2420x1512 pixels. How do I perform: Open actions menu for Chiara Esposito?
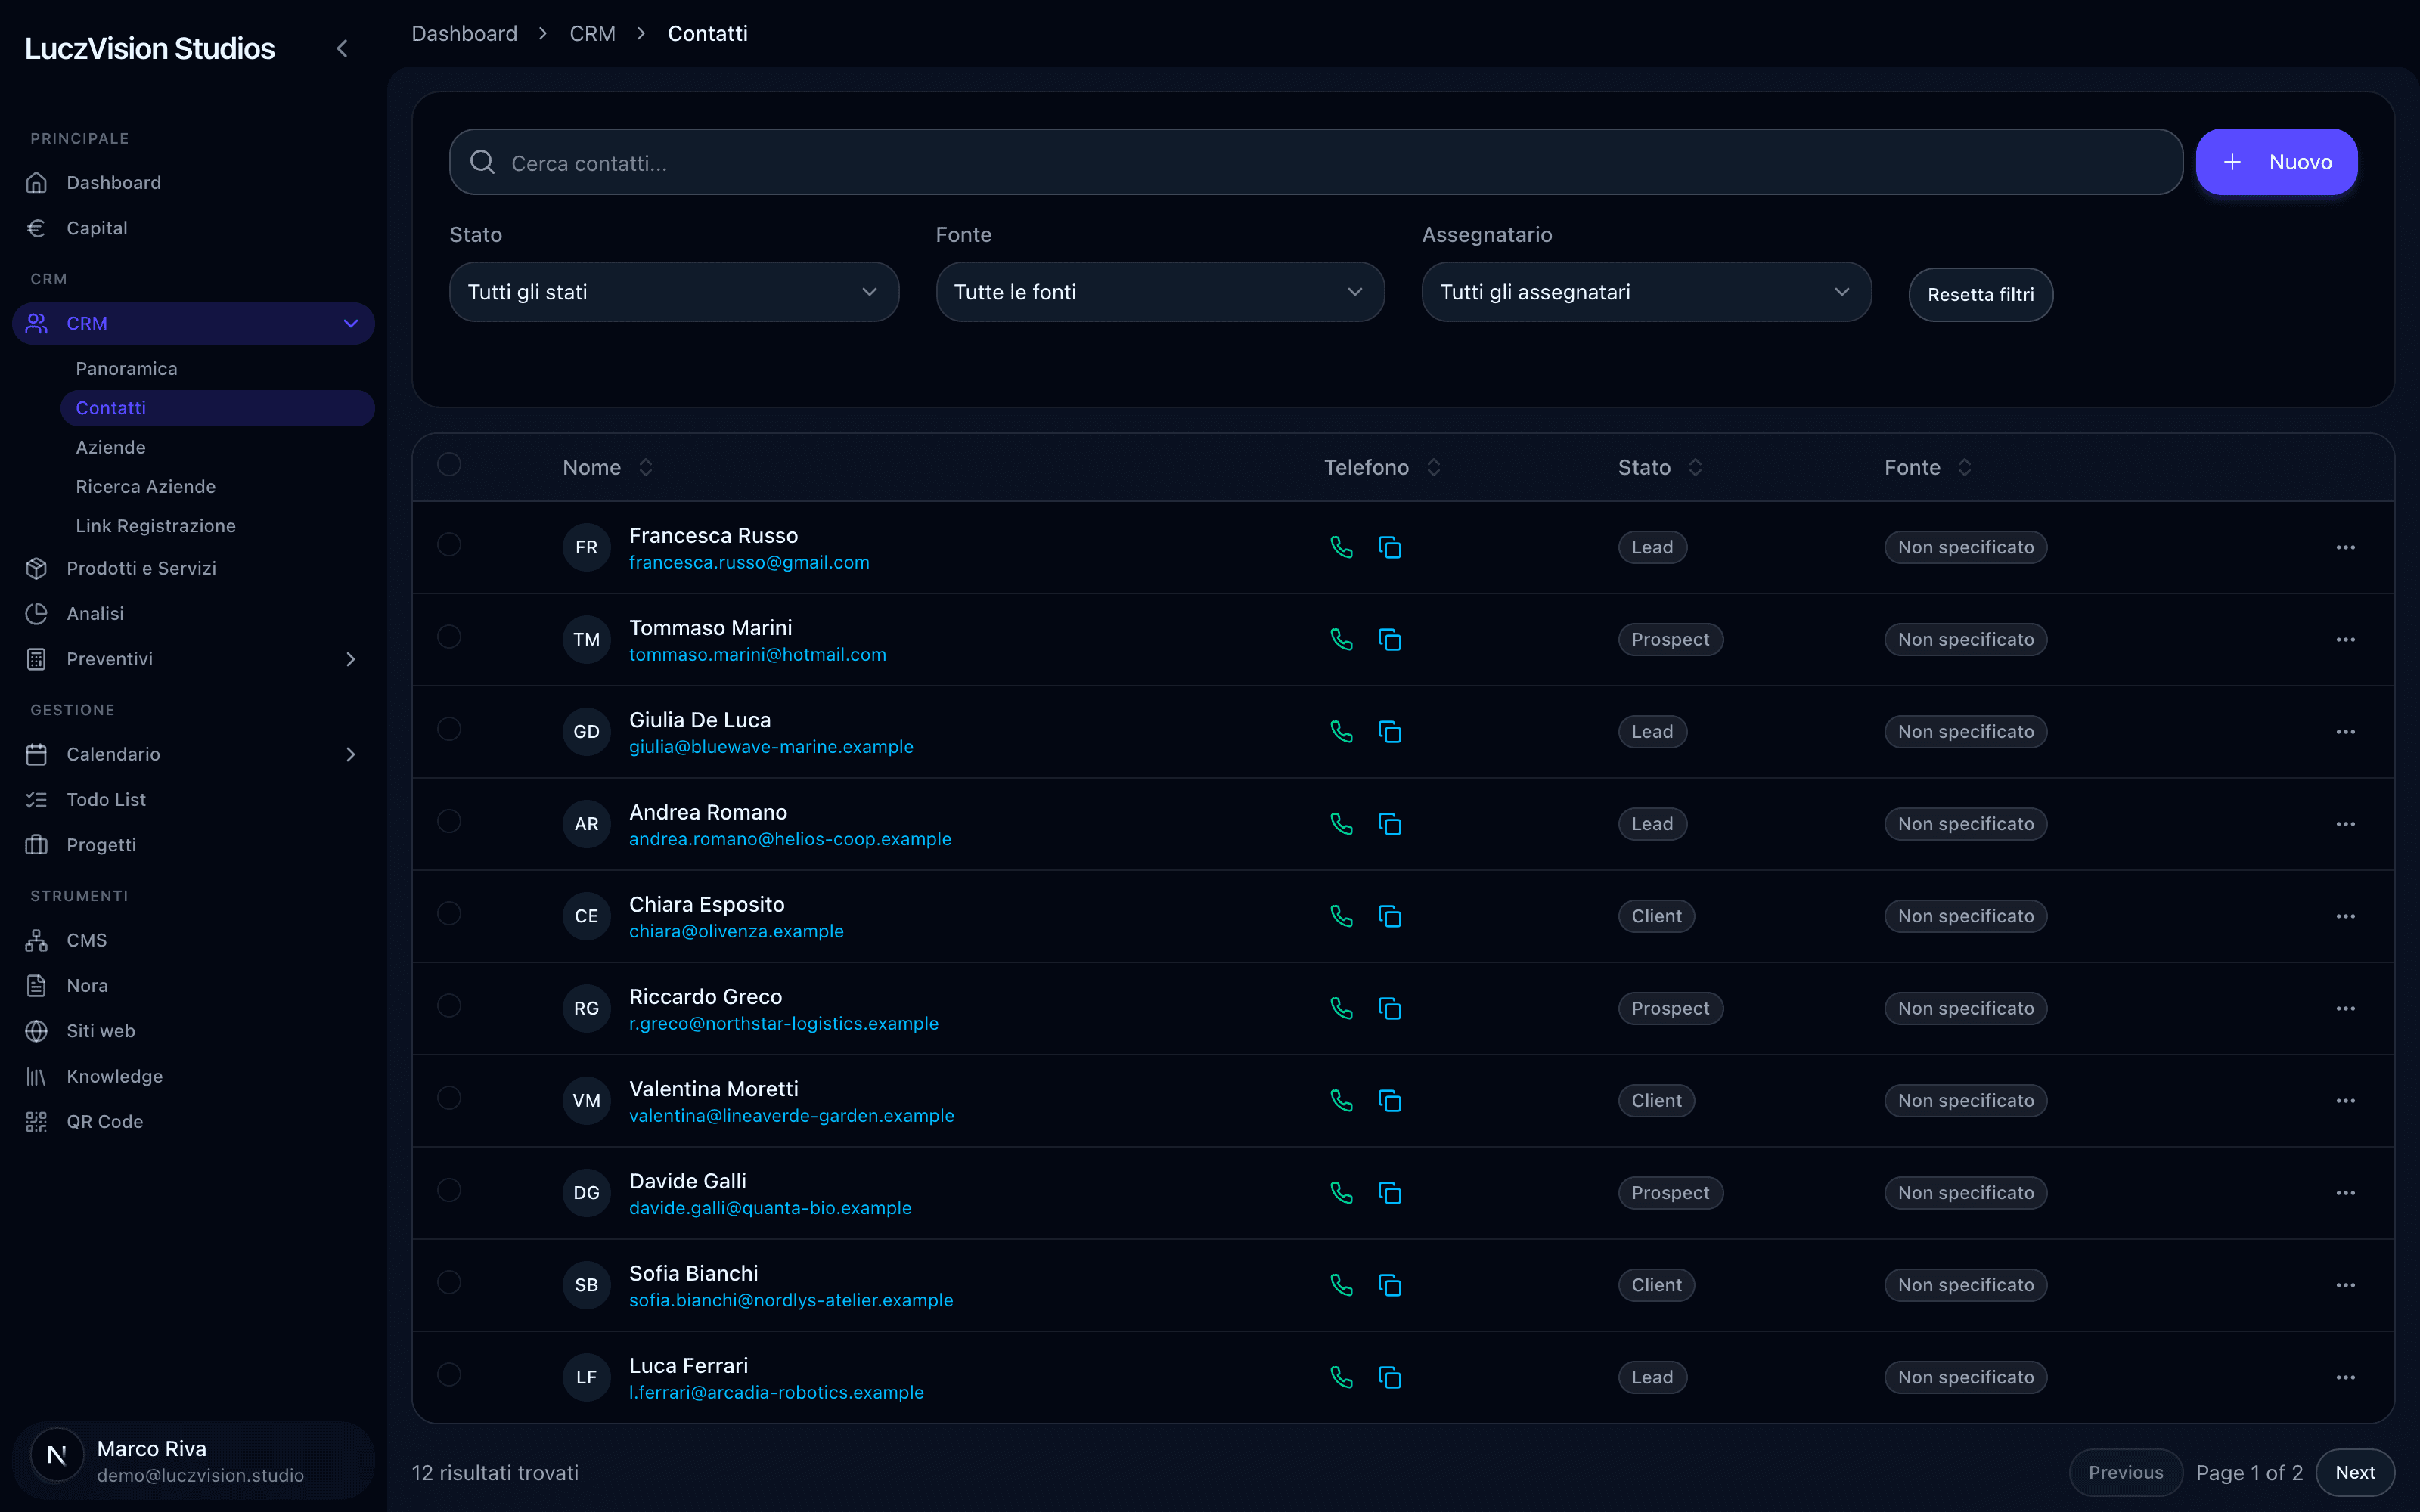2345,915
